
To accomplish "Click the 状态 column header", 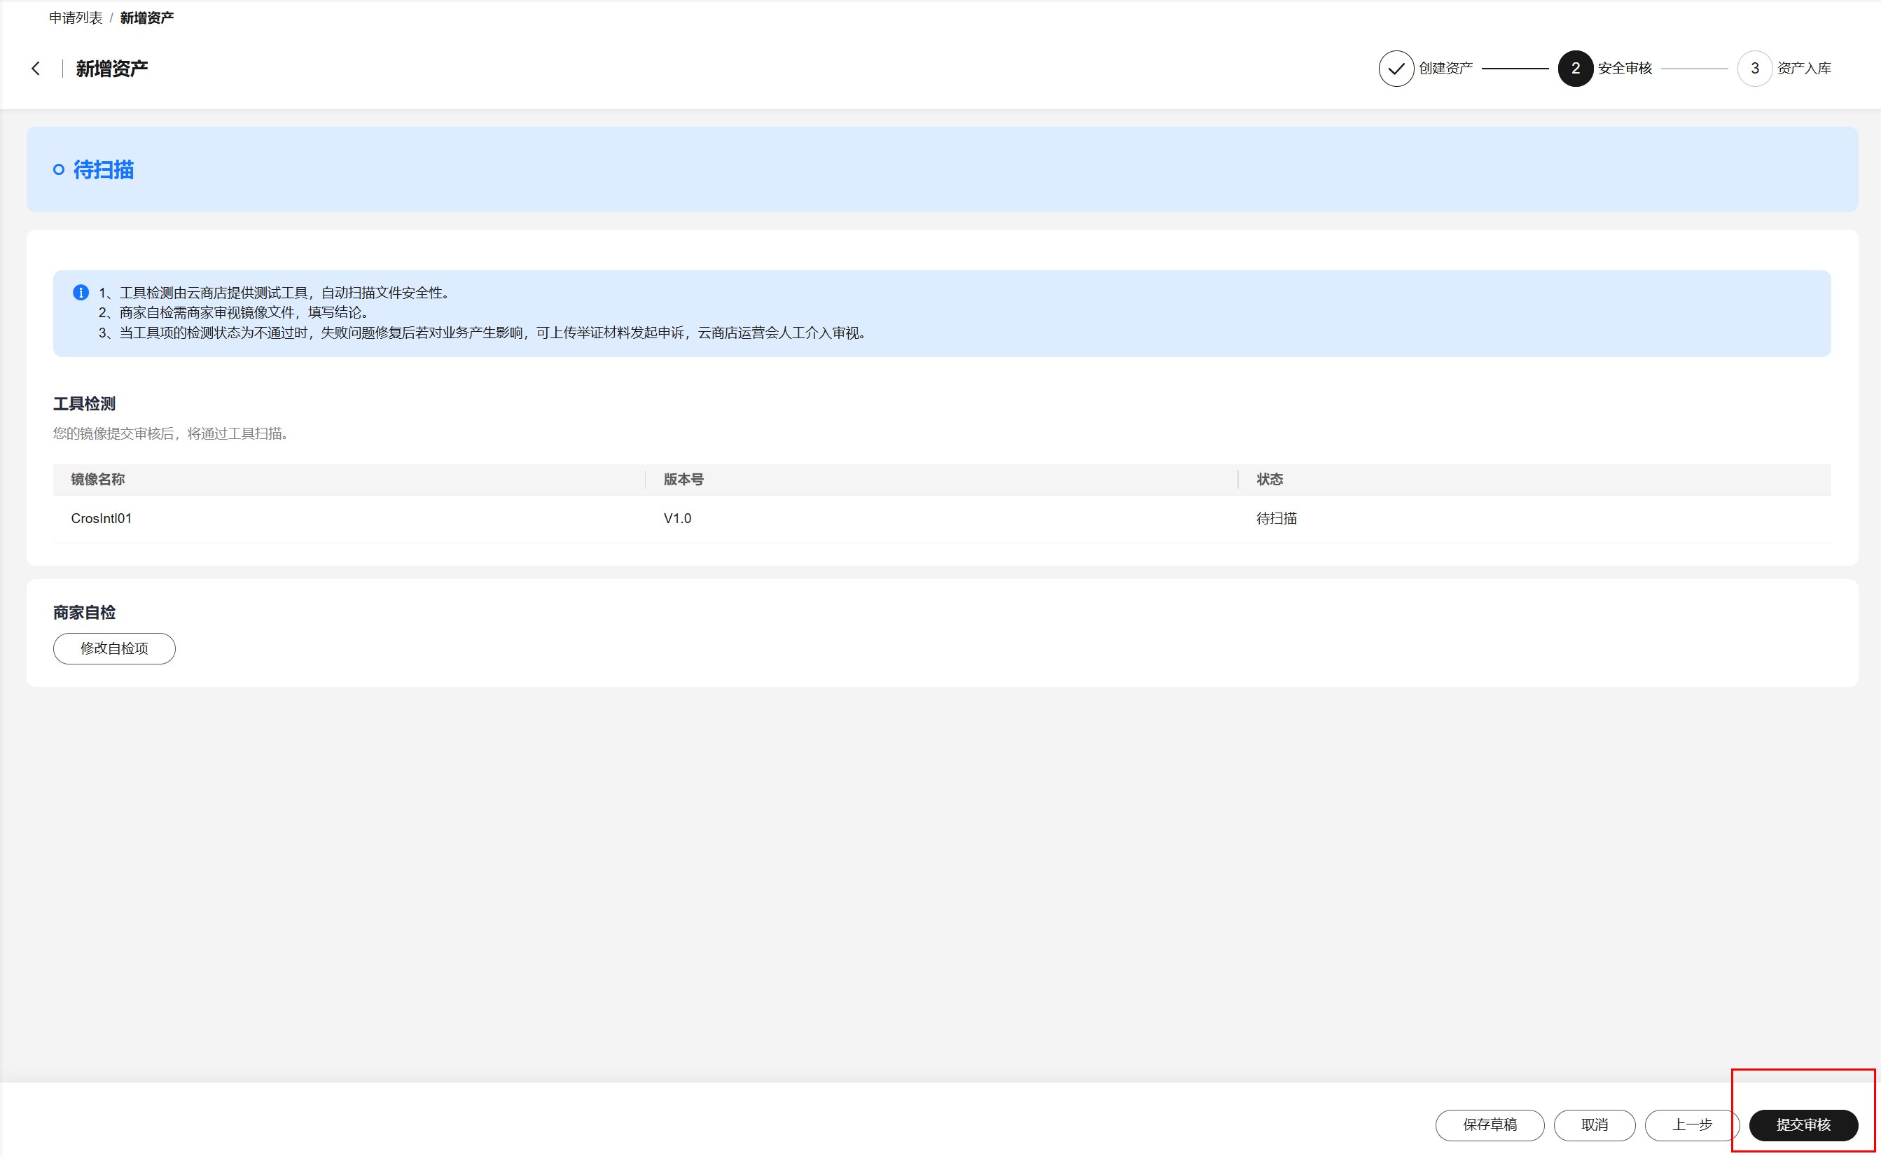I will pos(1270,480).
